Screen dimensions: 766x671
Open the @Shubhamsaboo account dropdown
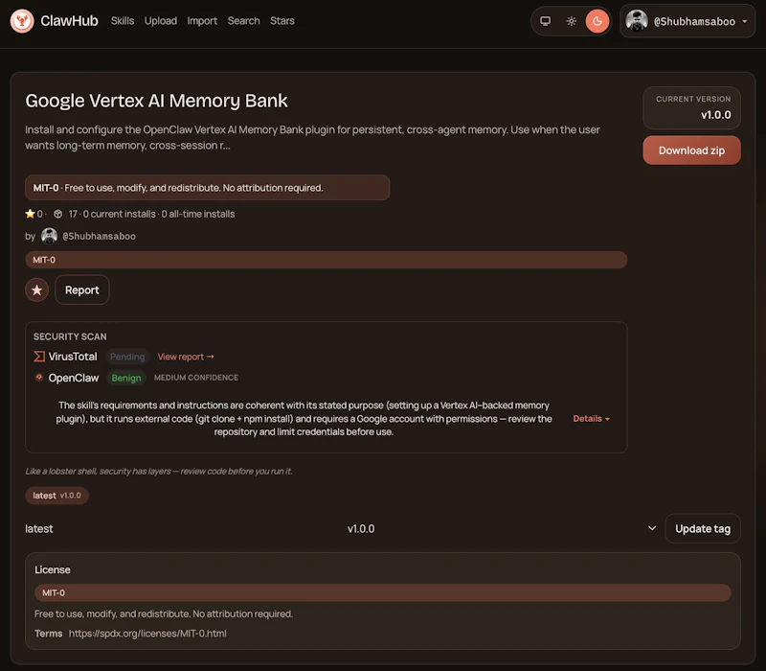click(687, 21)
